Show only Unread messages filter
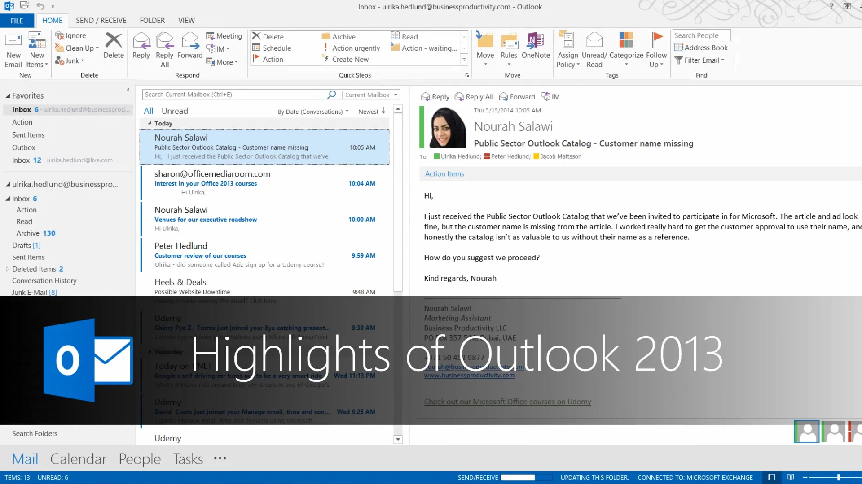The width and height of the screenshot is (862, 484). tap(175, 111)
